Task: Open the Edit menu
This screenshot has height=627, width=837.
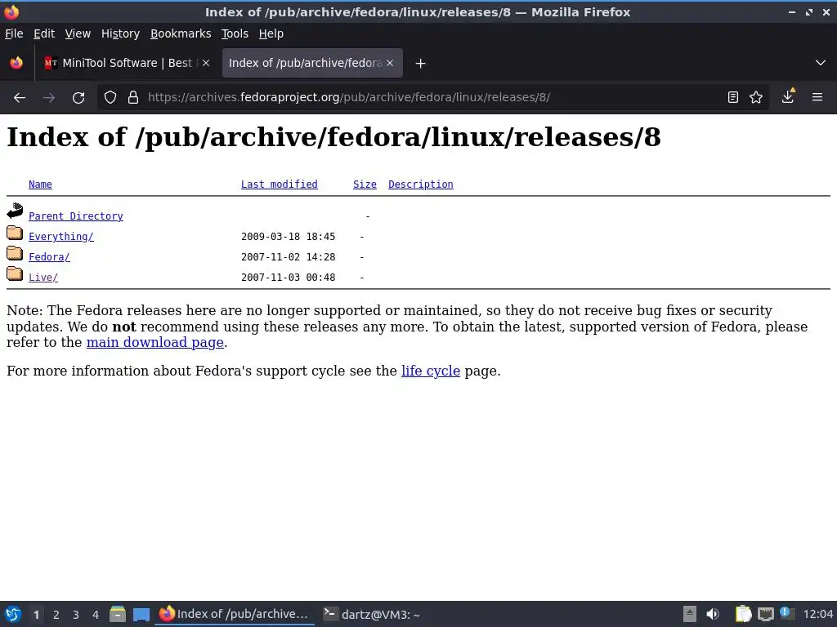Action: tap(44, 33)
